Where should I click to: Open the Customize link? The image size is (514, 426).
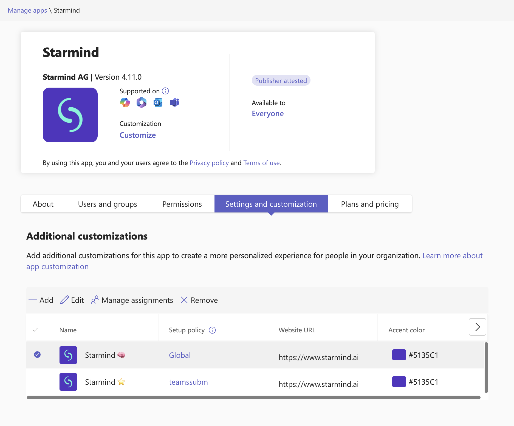[138, 135]
